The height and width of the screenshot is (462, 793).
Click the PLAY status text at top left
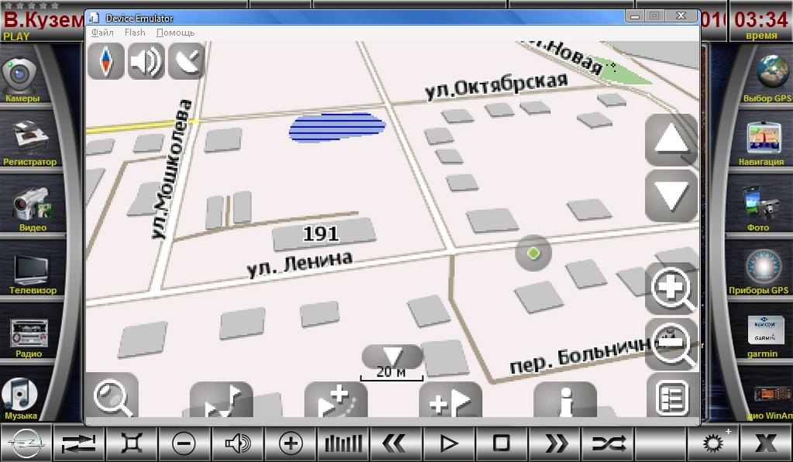pyautogui.click(x=16, y=36)
